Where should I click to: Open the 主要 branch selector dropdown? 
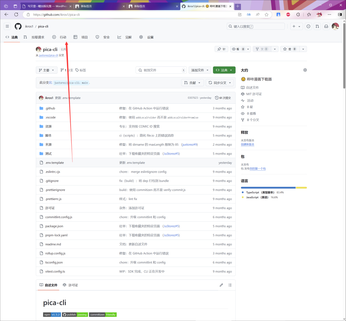pyautogui.click(x=47, y=70)
